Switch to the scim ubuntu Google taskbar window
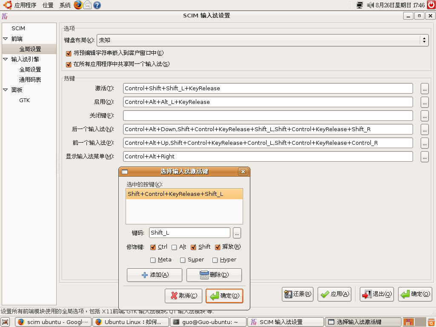436x327 pixels. point(53,322)
